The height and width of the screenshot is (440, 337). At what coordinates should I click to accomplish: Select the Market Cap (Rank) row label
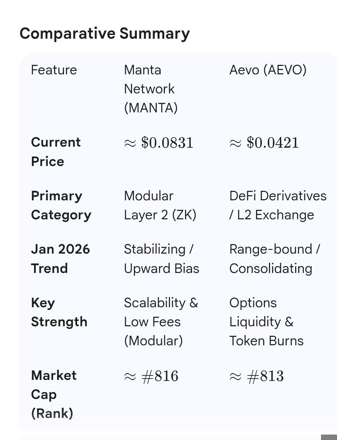54,394
